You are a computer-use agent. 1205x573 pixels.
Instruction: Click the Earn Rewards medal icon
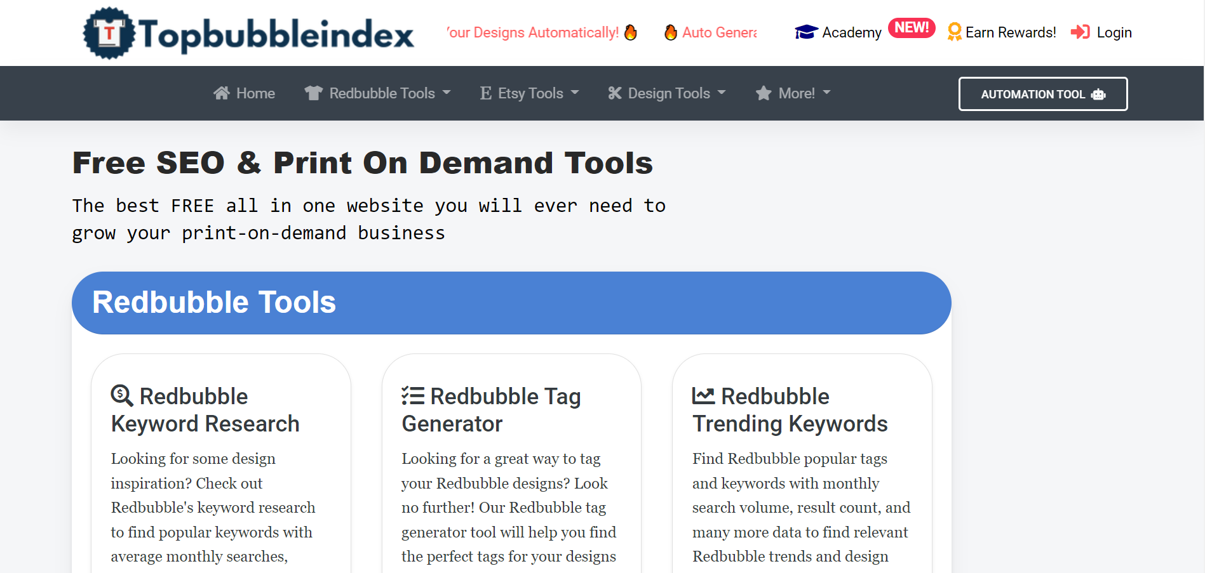[x=953, y=32]
